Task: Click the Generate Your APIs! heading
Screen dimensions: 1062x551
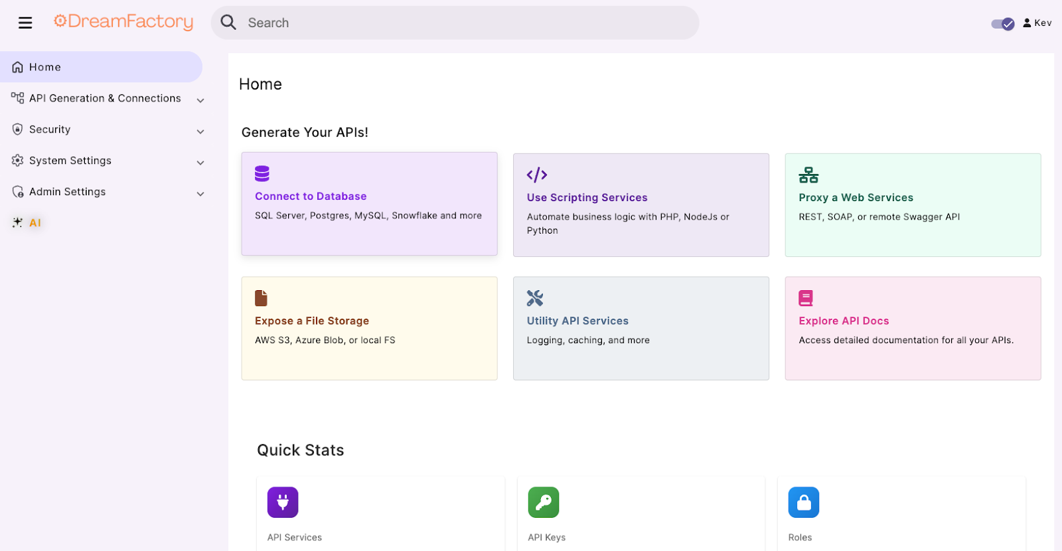Action: click(x=305, y=133)
